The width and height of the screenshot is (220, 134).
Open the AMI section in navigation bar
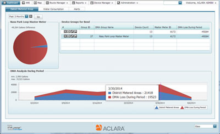pyautogui.click(x=26, y=3)
